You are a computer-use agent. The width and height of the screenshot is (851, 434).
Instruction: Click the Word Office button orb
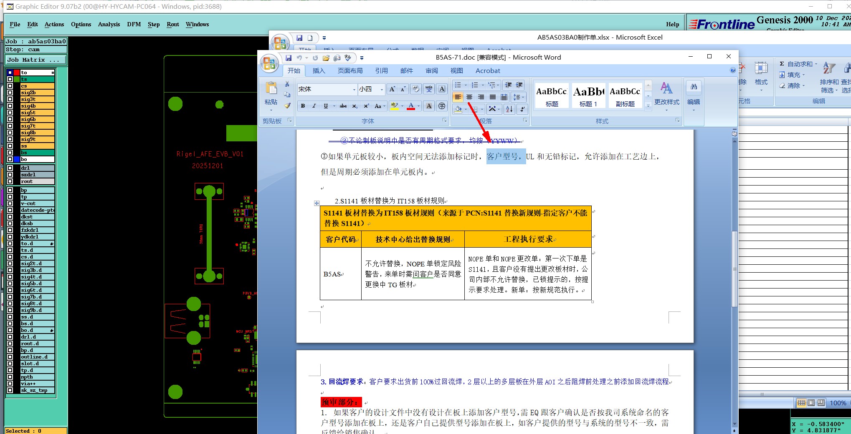coord(269,63)
